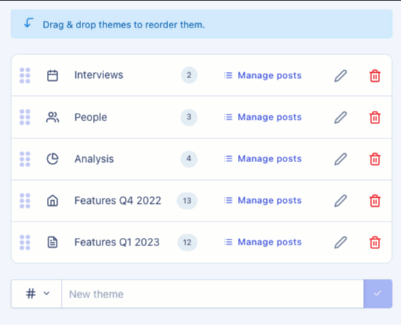Click the pie chart icon for Analysis
401x325 pixels.
click(x=52, y=159)
